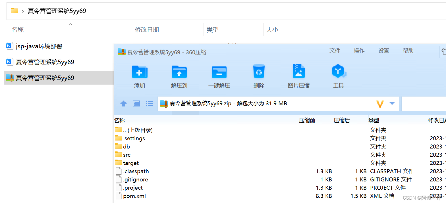Select the .project file icon
The width and height of the screenshot is (446, 203).
tap(119, 187)
